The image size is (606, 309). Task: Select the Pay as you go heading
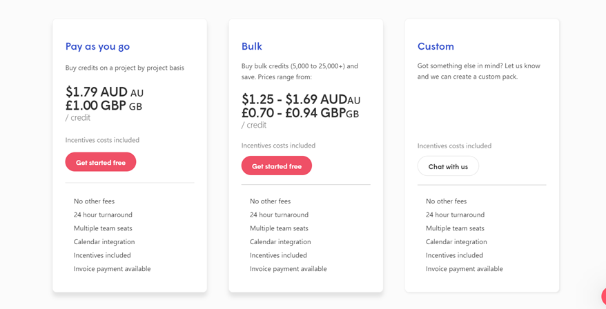pos(97,47)
